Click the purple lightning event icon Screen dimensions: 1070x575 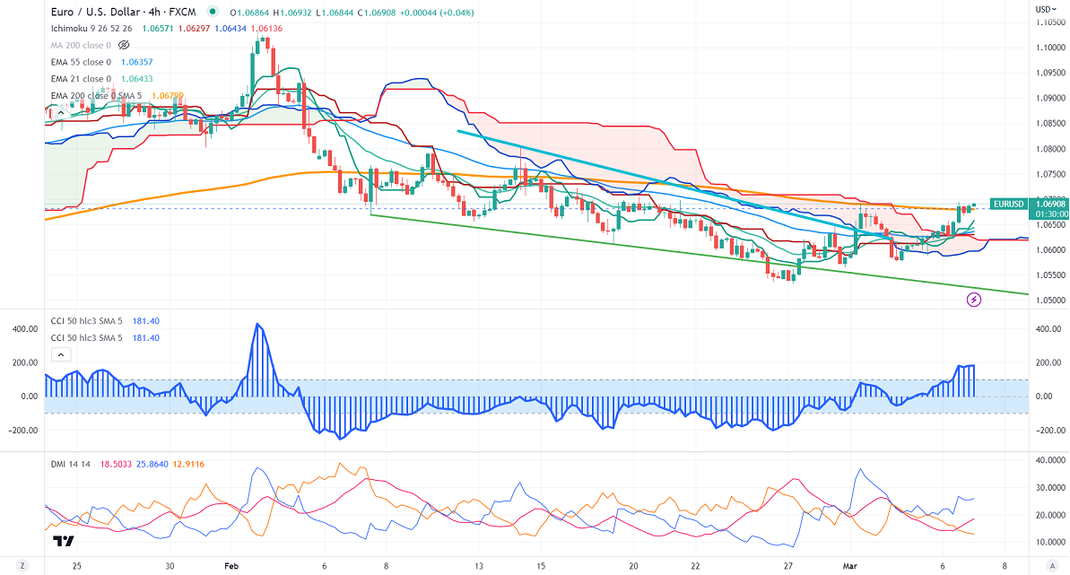pos(974,299)
